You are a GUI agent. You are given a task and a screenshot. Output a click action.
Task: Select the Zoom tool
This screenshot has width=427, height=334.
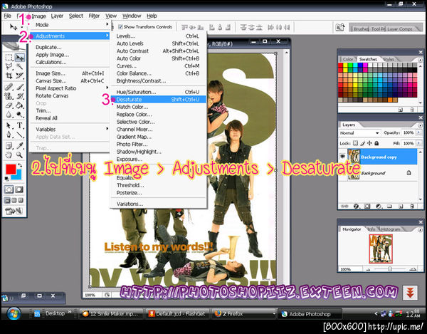pos(20,155)
